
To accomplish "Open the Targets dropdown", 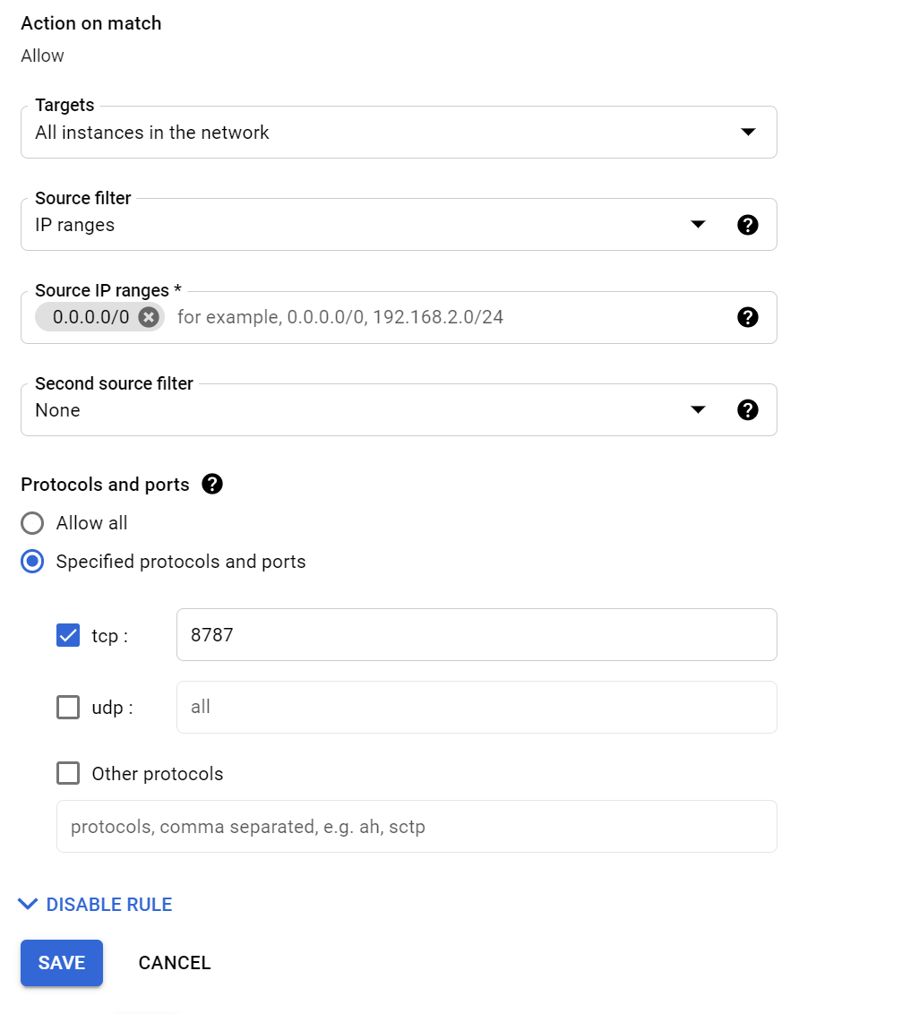I will click(399, 133).
